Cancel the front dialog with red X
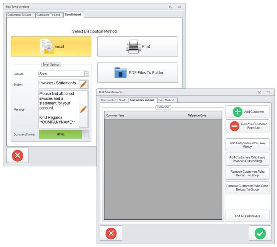The image size is (277, 247). [x=111, y=233]
